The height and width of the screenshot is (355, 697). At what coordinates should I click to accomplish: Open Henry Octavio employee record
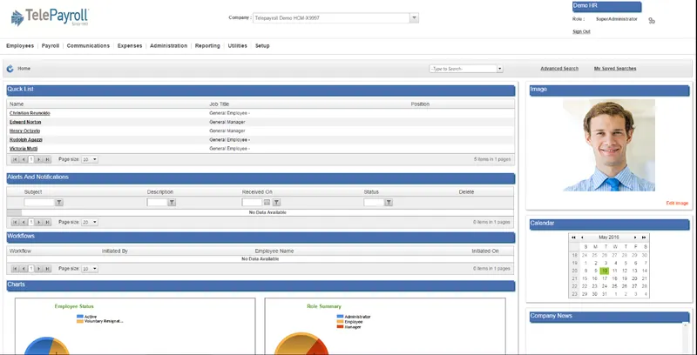click(x=25, y=131)
